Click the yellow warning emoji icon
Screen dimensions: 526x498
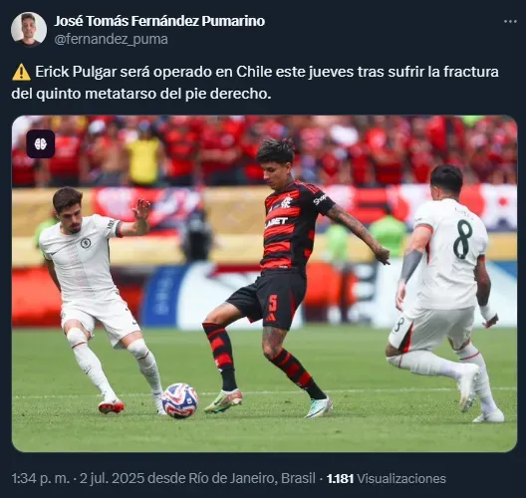pos(21,72)
